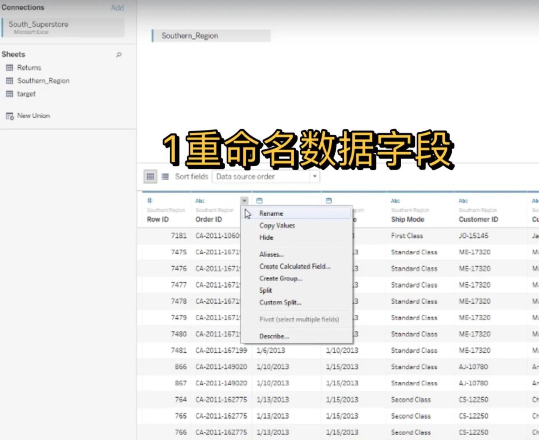This screenshot has height=440, width=539.
Task: Click date type icon right of Order ID
Action: [259, 201]
